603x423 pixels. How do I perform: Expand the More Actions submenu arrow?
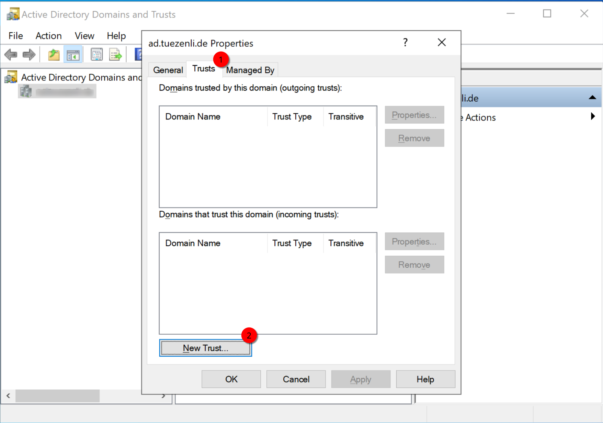click(593, 116)
